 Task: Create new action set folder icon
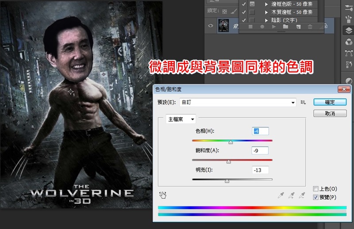click(x=285, y=27)
